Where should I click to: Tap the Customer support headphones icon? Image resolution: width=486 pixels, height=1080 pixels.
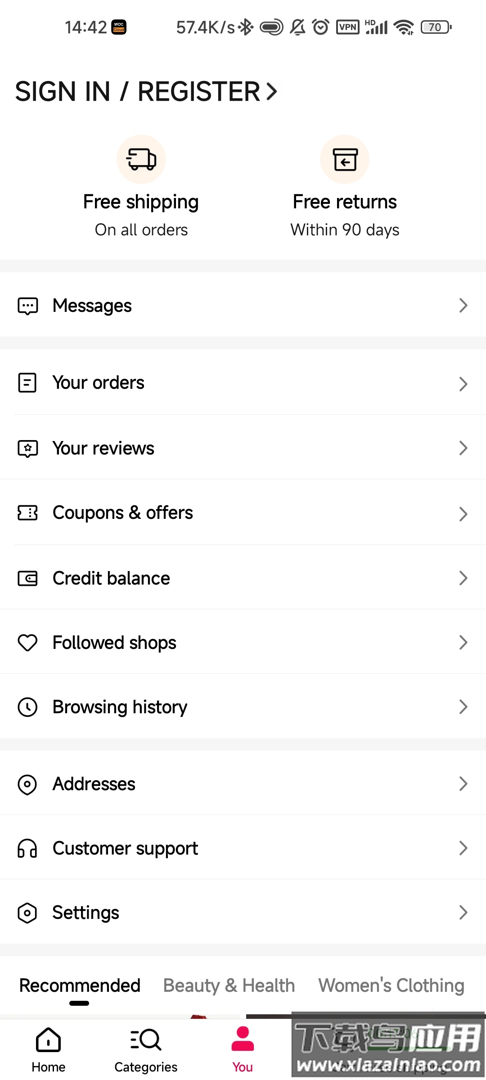point(27,849)
